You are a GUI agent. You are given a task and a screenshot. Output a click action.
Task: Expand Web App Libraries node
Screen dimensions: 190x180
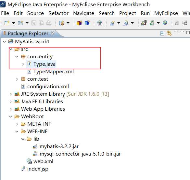point(11,109)
